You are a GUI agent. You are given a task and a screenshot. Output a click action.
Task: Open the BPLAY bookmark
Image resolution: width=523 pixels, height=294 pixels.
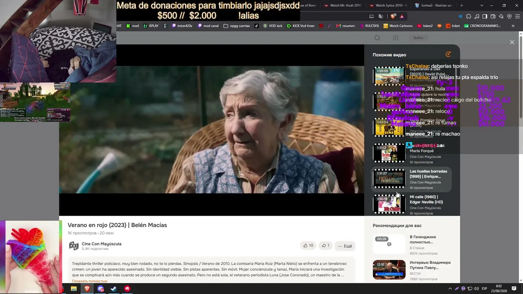(x=151, y=26)
